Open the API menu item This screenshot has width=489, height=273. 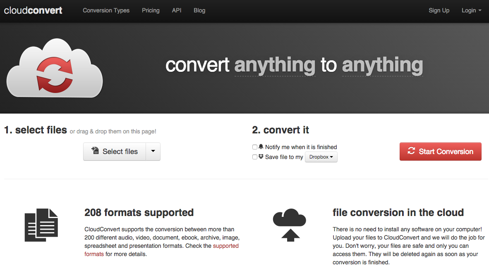pos(177,10)
